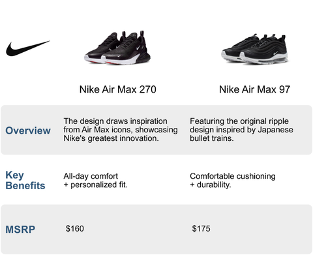Click the $160 price
The width and height of the screenshot is (313, 255).
75,229
